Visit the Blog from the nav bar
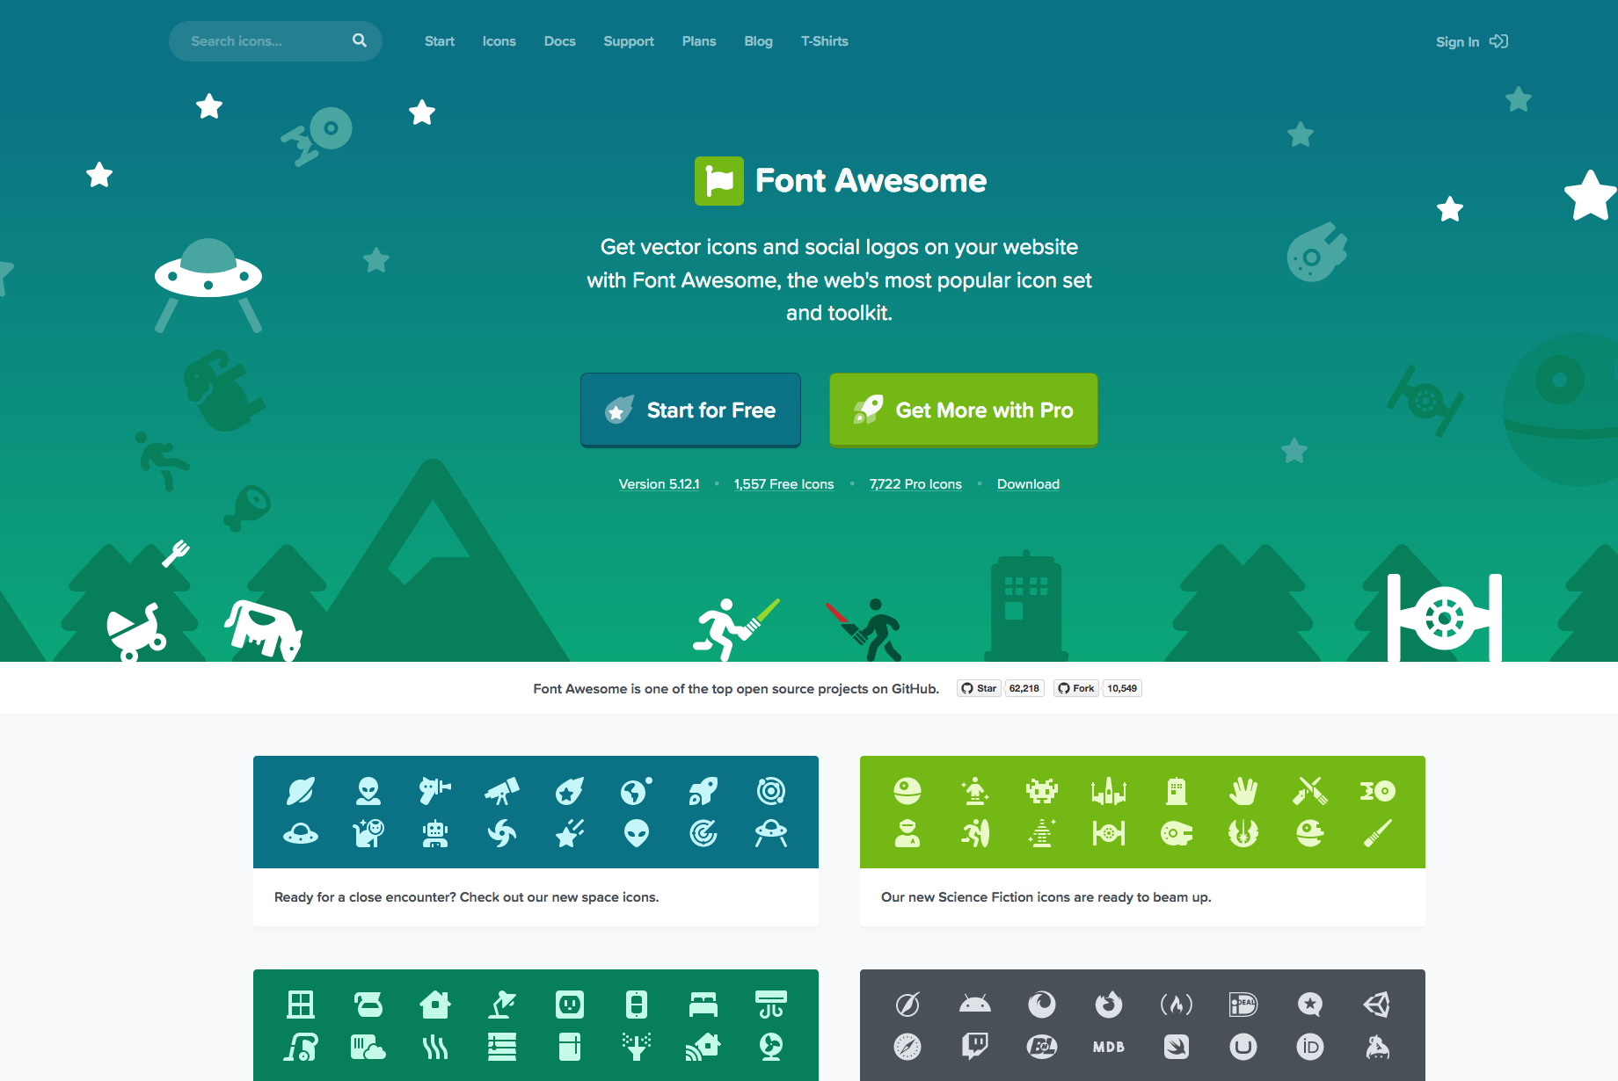The height and width of the screenshot is (1081, 1618). [x=758, y=41]
